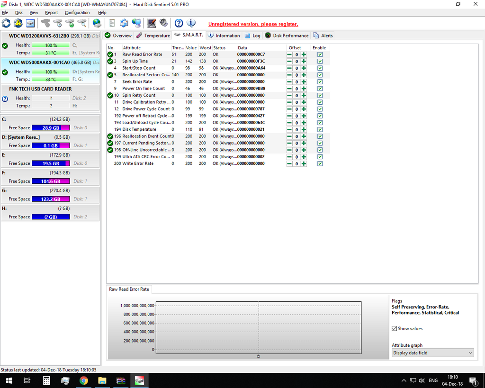Open help with the question mark icon
This screenshot has width=485, height=388.
point(179,23)
